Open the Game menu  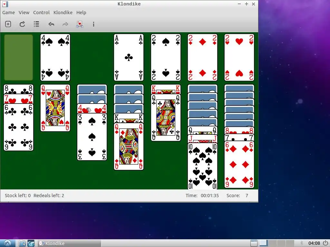8,13
